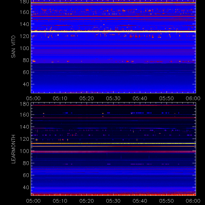This screenshot has height=205, width=205.
Task: Click 05:00 time label under SAN VITO plot
Action: [33, 98]
